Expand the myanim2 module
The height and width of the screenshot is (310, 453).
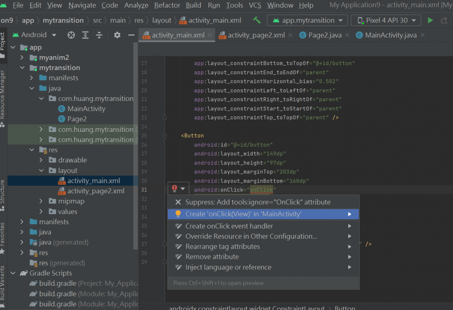coord(22,57)
